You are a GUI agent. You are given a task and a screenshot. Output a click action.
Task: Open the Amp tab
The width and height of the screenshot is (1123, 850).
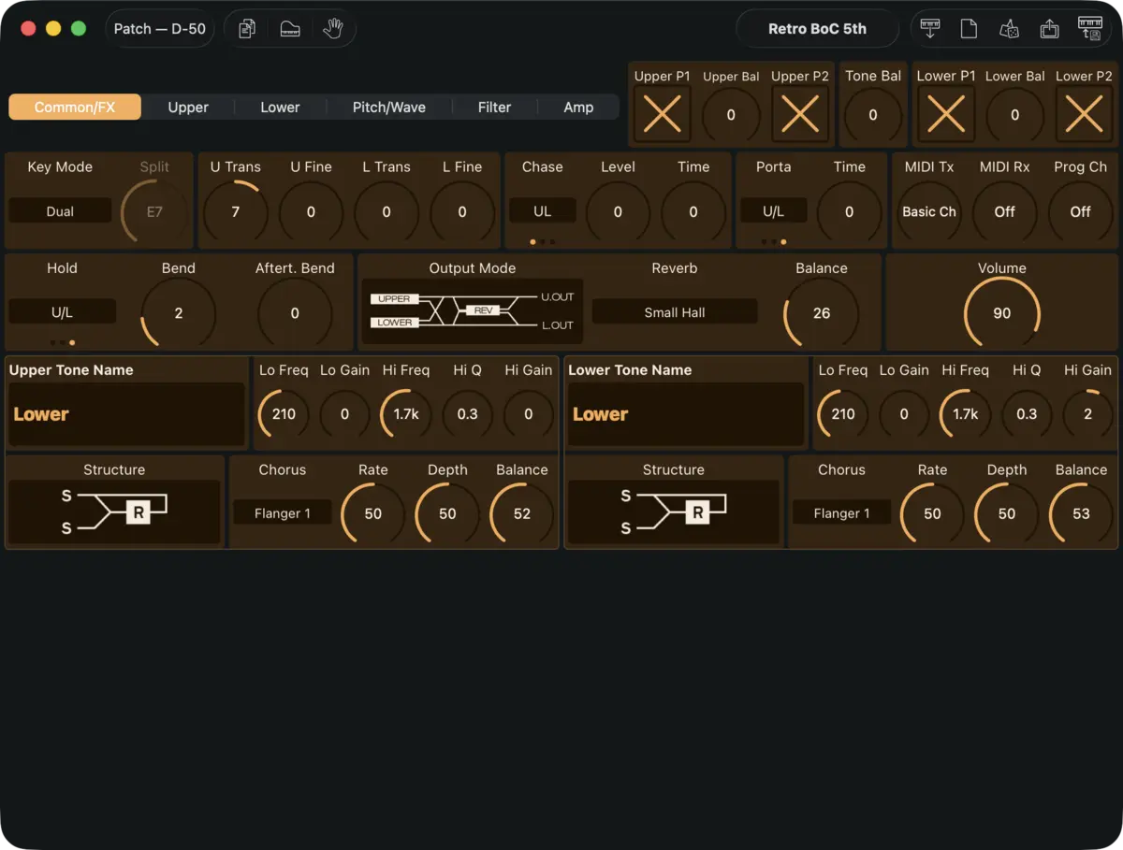point(578,108)
